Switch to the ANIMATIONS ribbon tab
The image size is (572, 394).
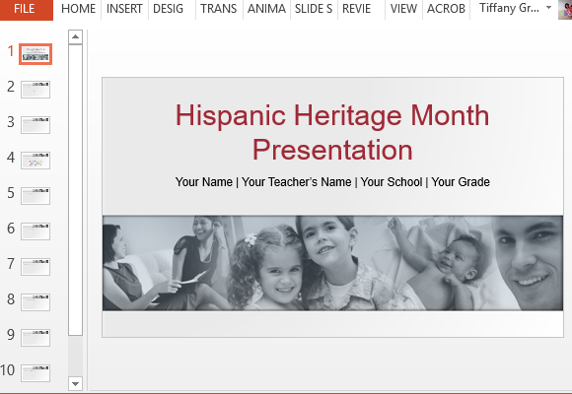[x=266, y=9]
